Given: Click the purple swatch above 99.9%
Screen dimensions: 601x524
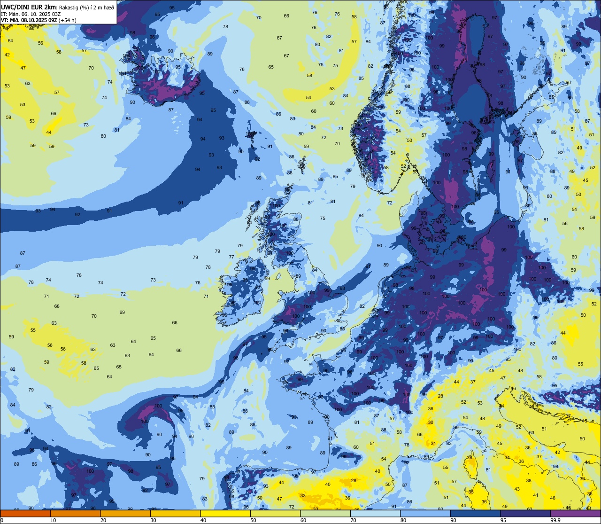Looking at the screenshot, I should pyautogui.click(x=575, y=513).
